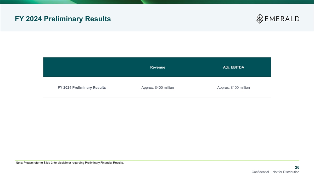This screenshot has width=314, height=176.
Task: Click the Emerald diamond logo icon
Action: [259, 19]
